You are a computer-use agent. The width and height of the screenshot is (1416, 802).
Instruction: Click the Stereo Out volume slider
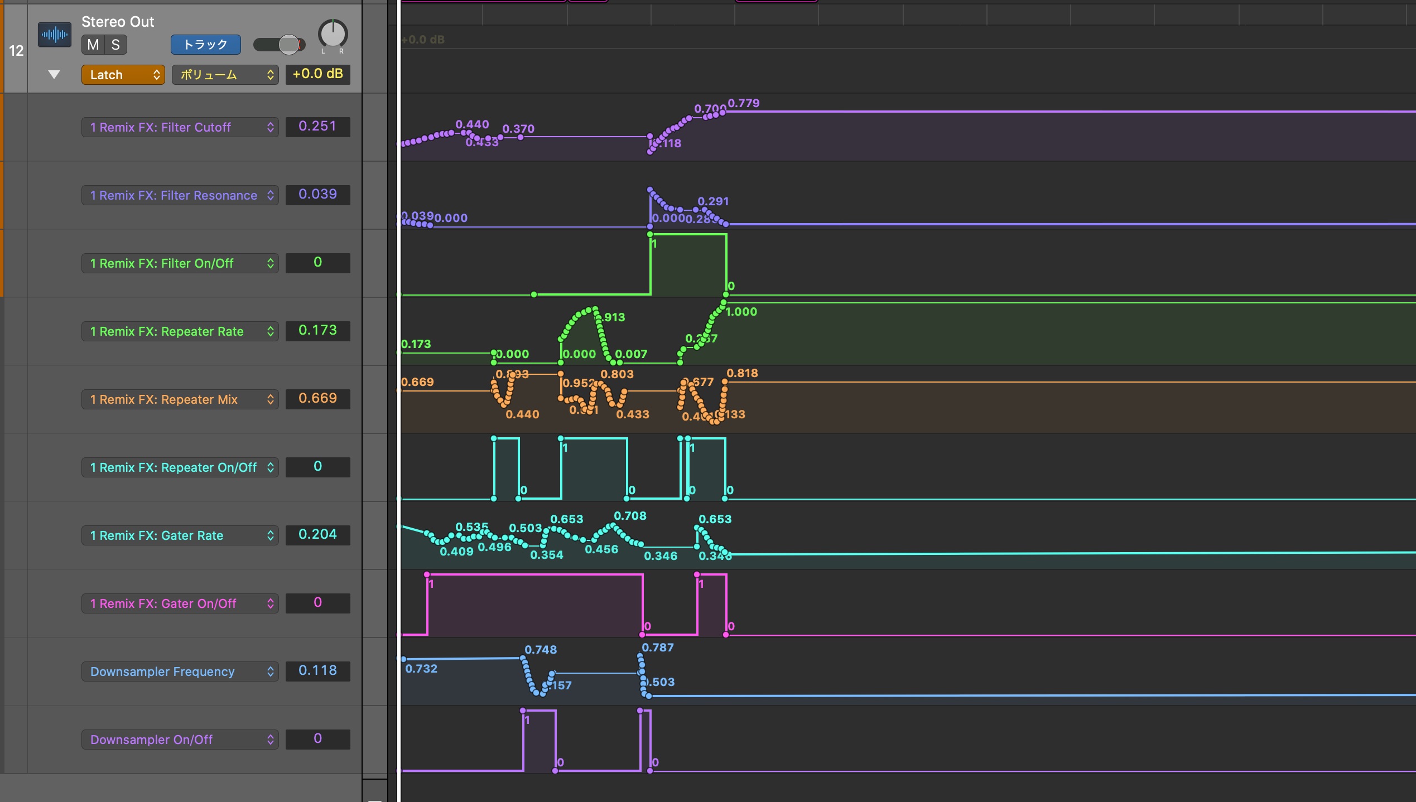[x=279, y=45]
